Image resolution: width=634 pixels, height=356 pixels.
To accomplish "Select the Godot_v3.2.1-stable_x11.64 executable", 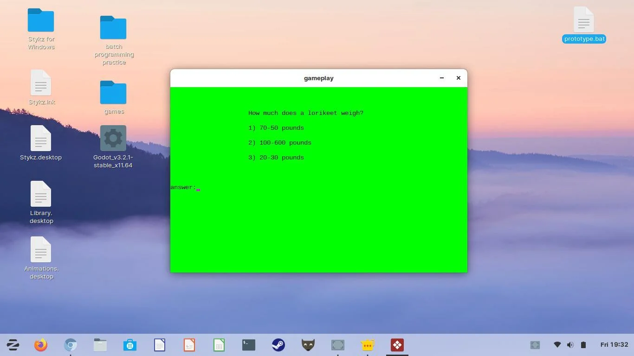I will click(x=113, y=147).
